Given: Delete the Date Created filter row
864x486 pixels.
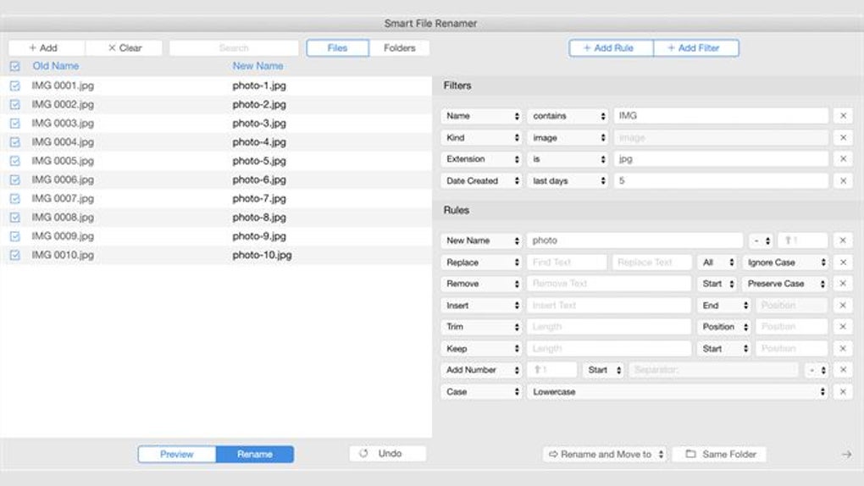Looking at the screenshot, I should tap(843, 180).
